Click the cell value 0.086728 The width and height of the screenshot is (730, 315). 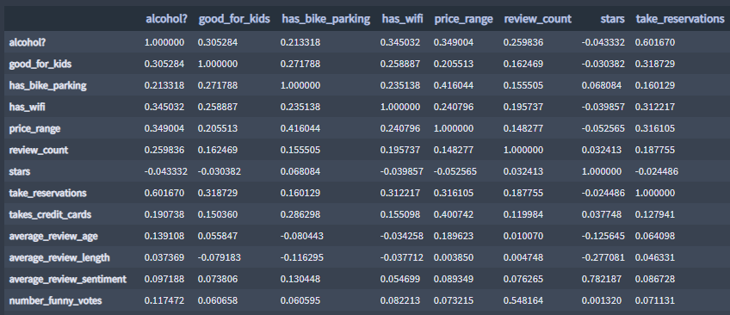(x=655, y=279)
